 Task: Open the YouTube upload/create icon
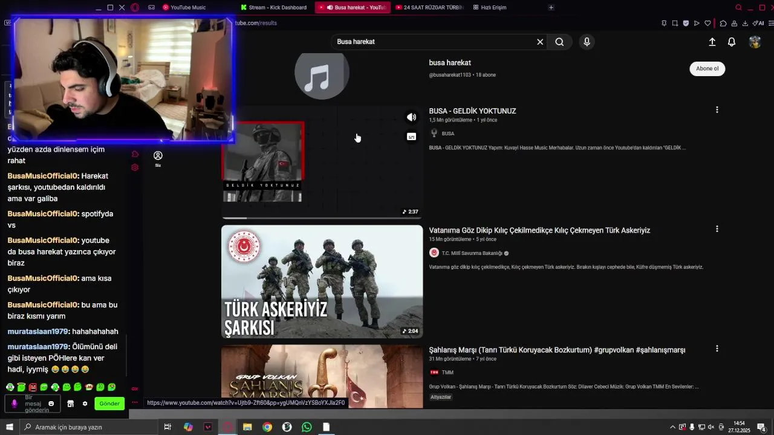(x=712, y=42)
